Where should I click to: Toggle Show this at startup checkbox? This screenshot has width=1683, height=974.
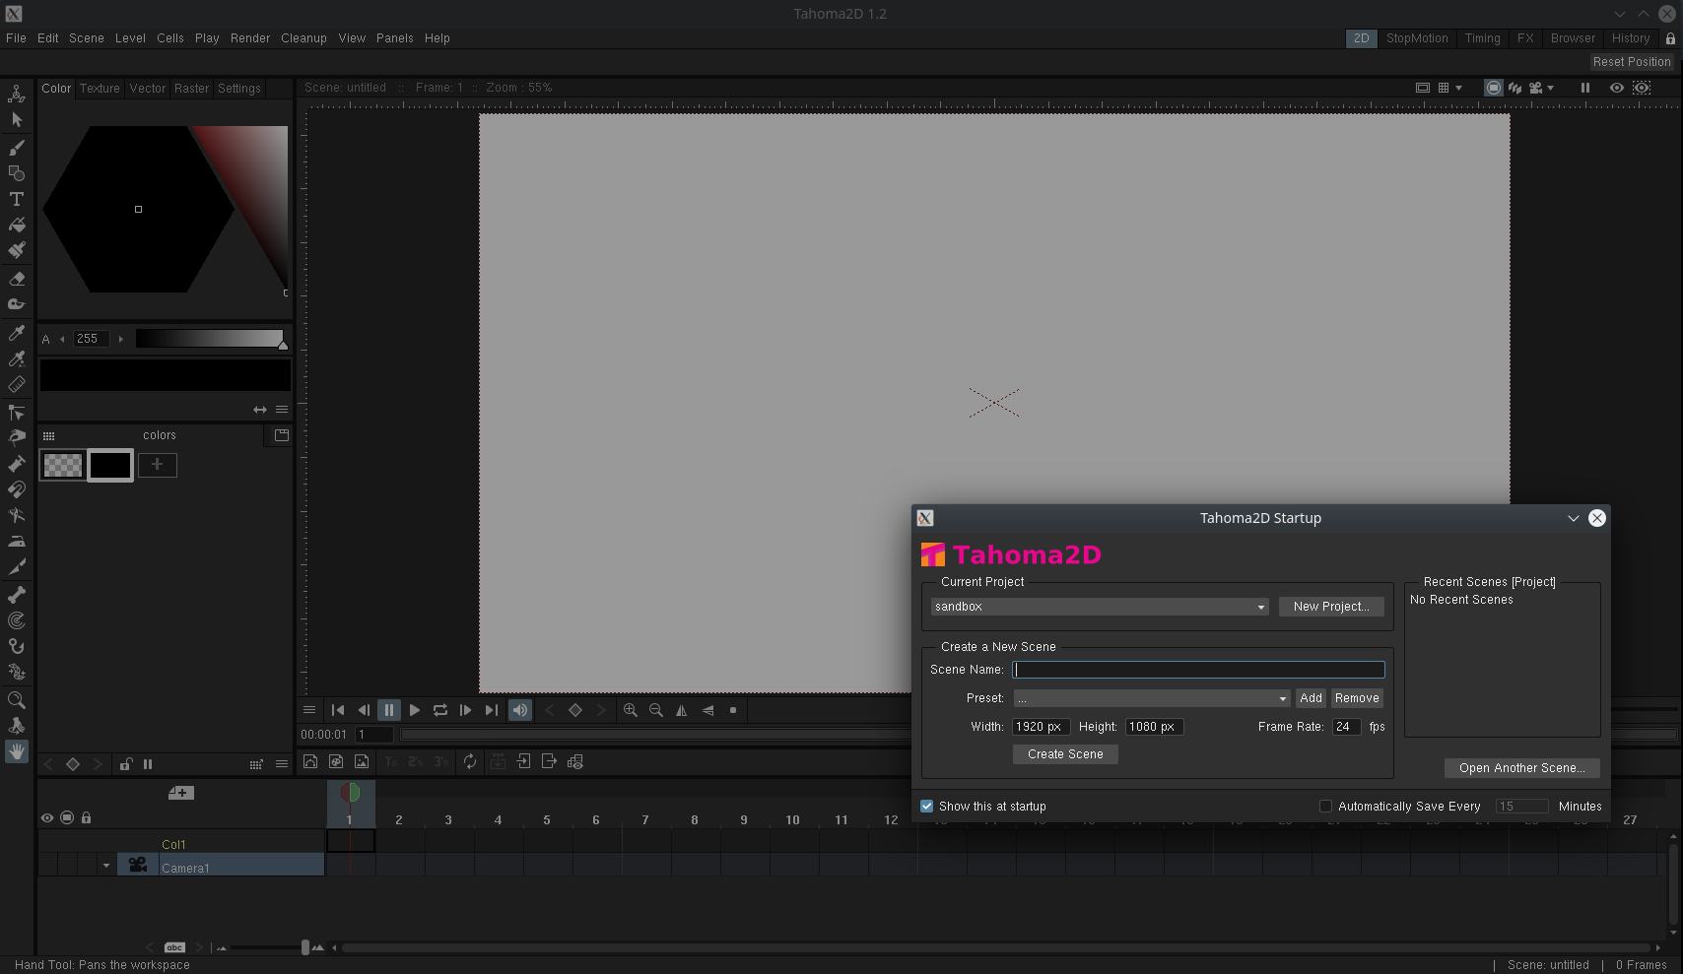point(926,806)
